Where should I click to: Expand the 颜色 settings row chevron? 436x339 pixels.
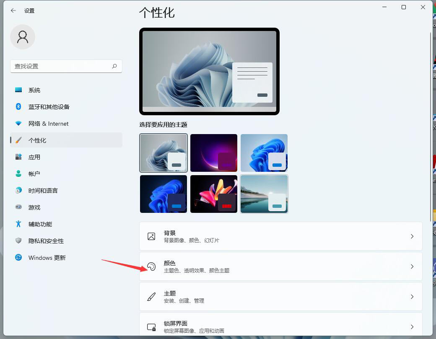pyautogui.click(x=412, y=267)
